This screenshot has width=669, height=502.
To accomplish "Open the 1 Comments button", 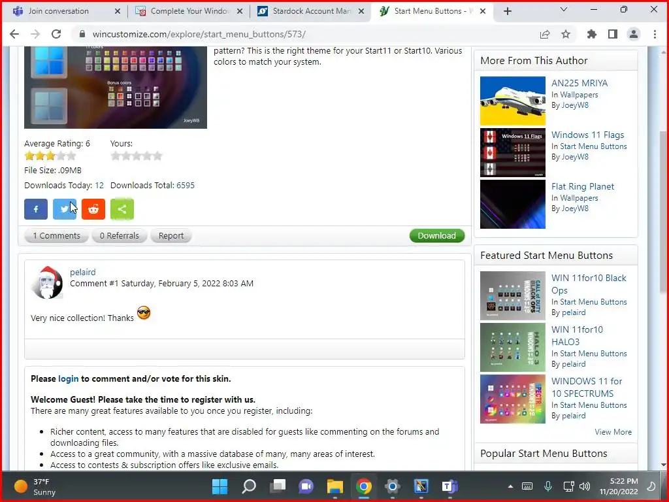I will (x=56, y=235).
